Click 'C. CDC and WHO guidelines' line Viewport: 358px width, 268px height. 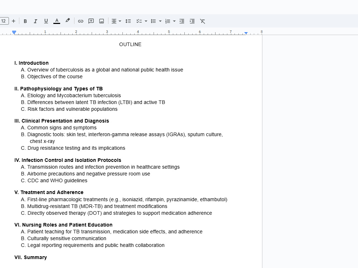point(54,181)
